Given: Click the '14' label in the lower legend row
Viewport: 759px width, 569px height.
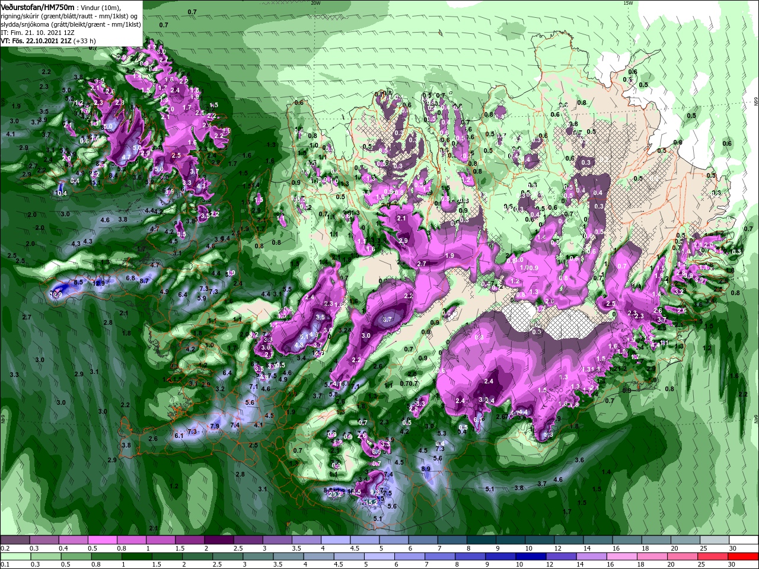Looking at the screenshot, I should click(x=581, y=565).
